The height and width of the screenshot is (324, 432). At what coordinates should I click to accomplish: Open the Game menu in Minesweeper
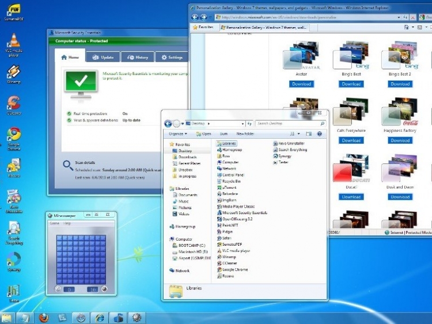point(54,223)
